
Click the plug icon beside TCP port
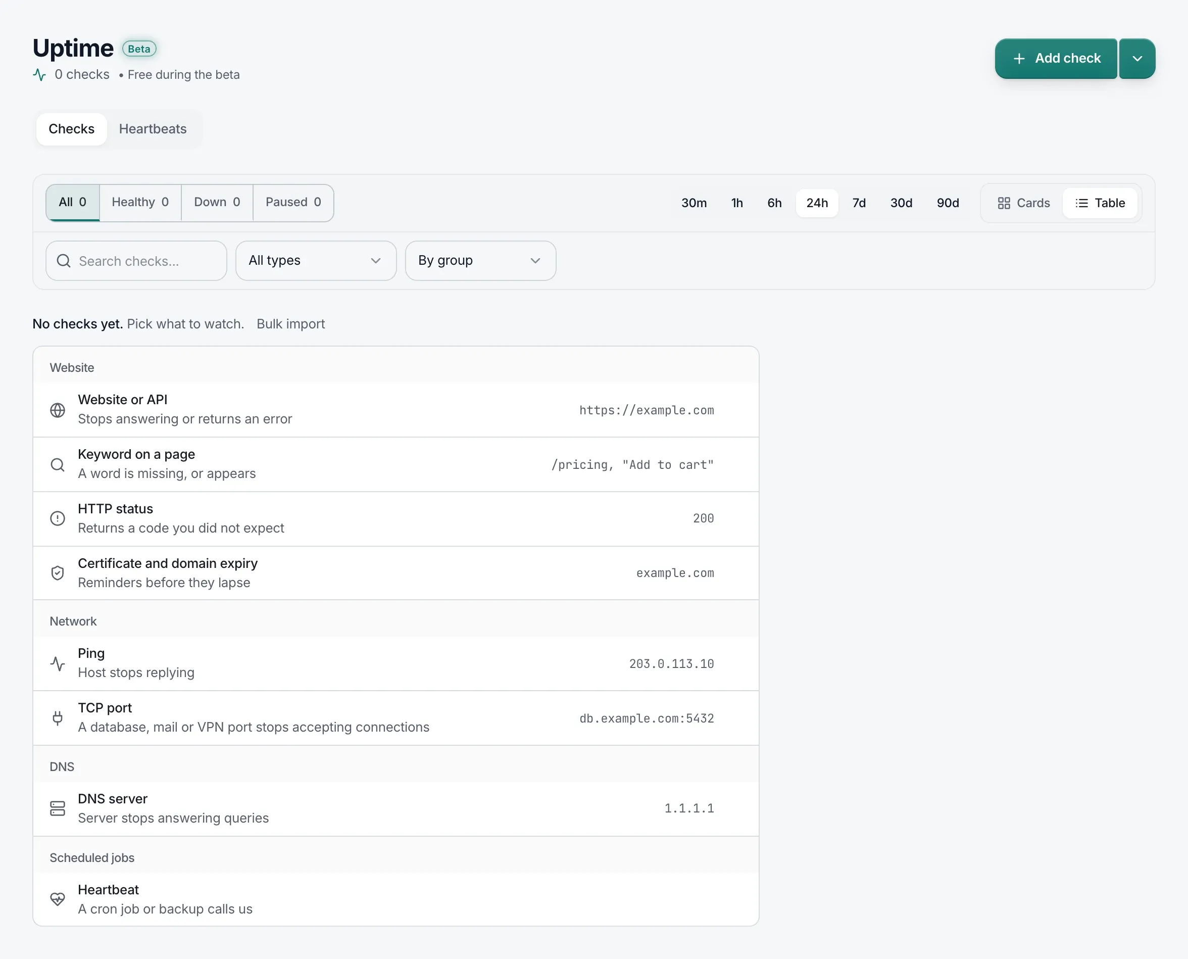(x=58, y=718)
